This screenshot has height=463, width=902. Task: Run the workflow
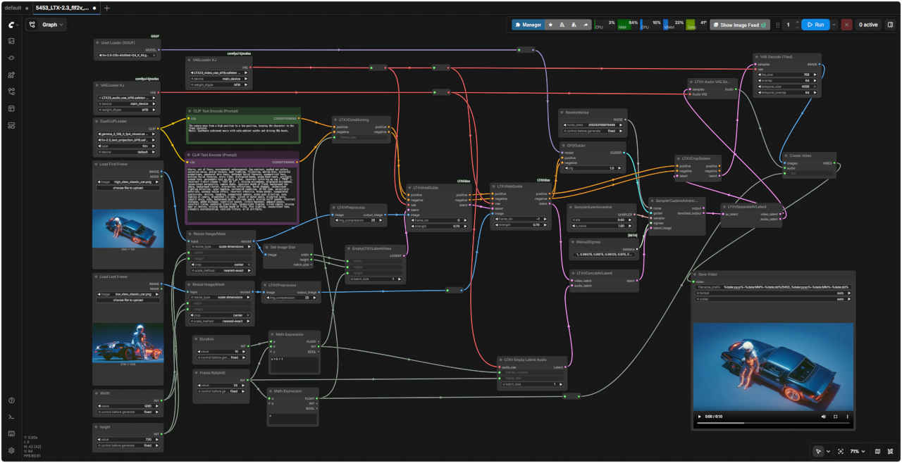pos(815,25)
